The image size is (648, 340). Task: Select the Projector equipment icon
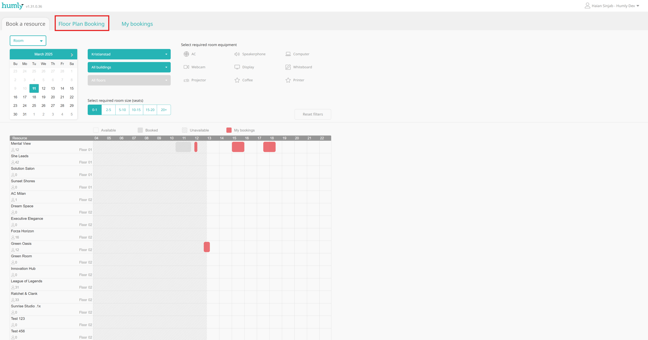tap(186, 80)
